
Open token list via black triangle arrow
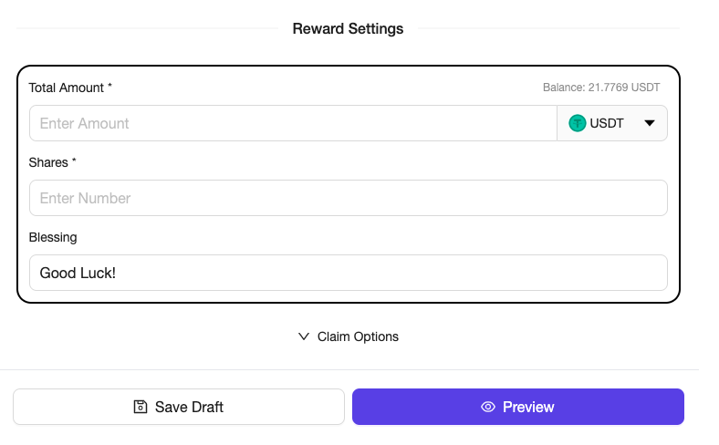(650, 123)
